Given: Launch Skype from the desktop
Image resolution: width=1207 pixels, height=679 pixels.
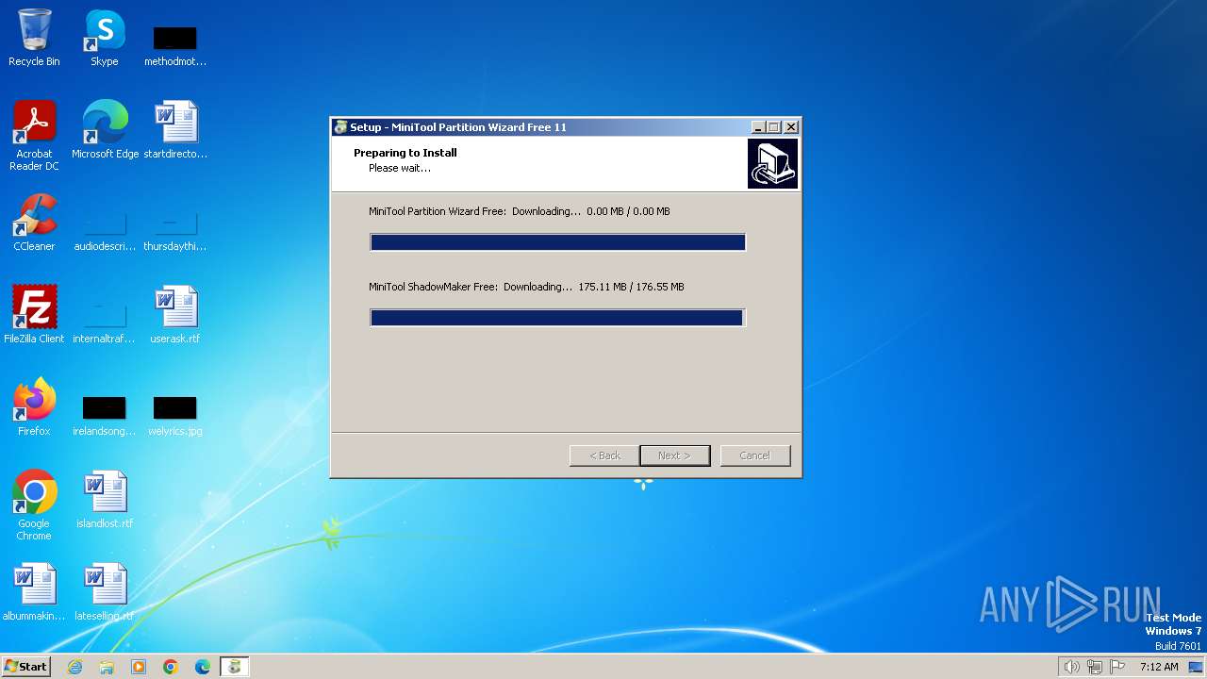Looking at the screenshot, I should tap(105, 38).
